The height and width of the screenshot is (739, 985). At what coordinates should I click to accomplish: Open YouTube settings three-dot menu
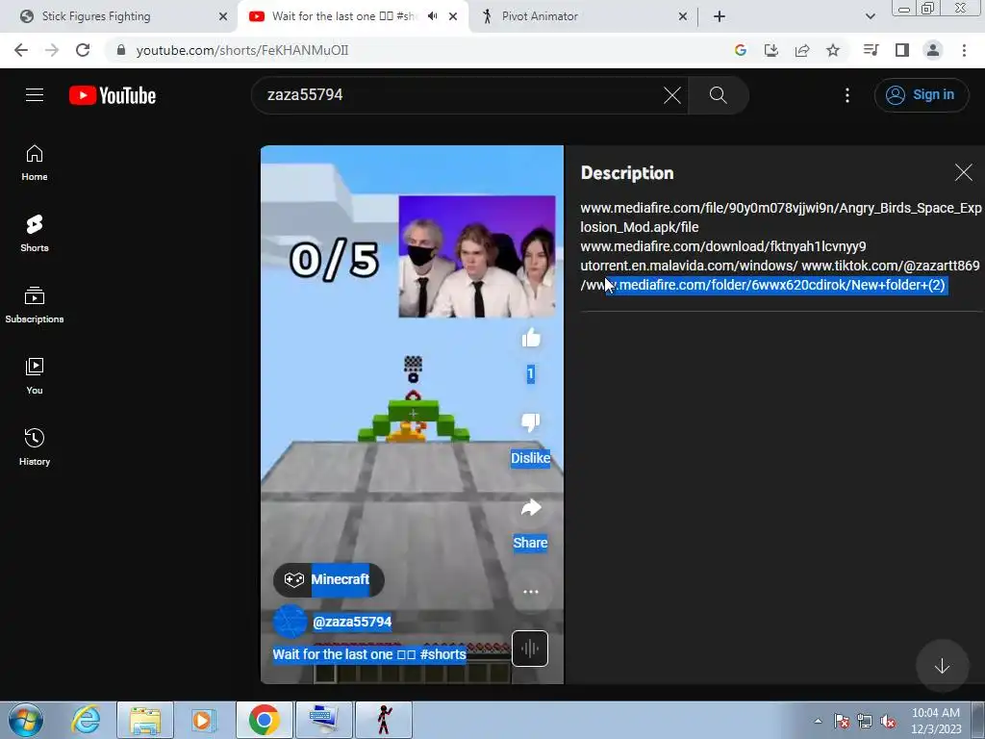pos(847,95)
